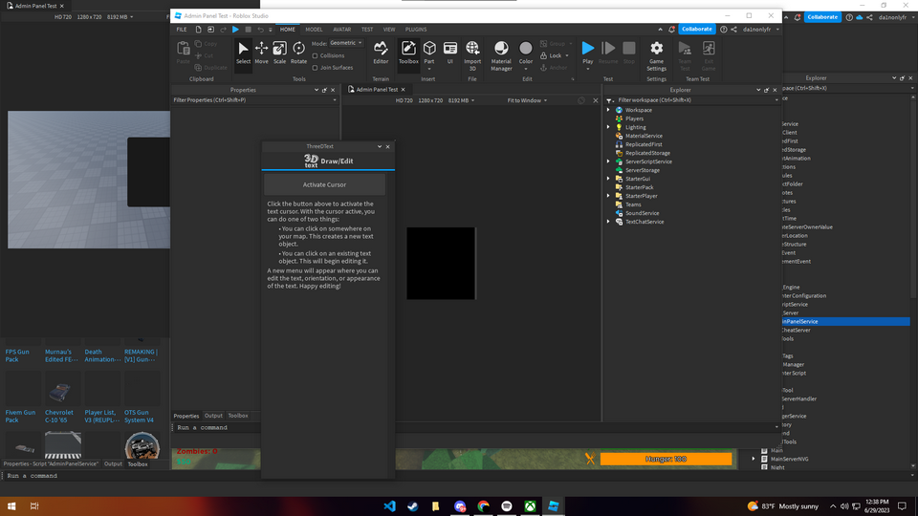This screenshot has height=516, width=918.
Task: Click the 3D text logo in the ThreeDText panel
Action: (311, 161)
